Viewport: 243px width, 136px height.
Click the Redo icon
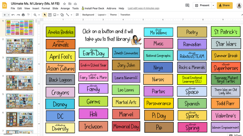(x=18, y=15)
